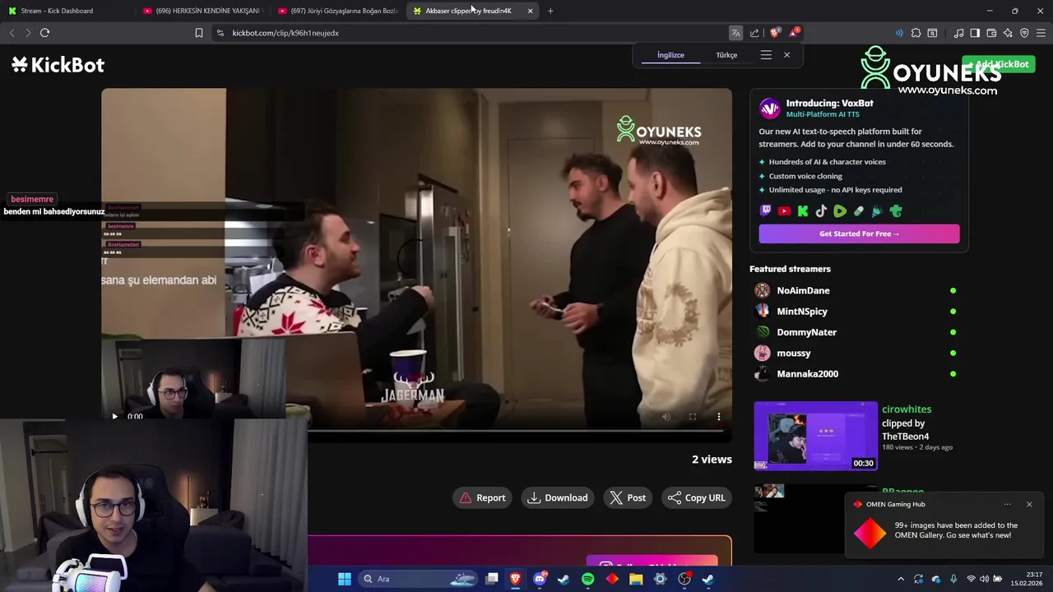The height and width of the screenshot is (592, 1053).
Task: Go back with the browser back arrow
Action: coord(12,33)
